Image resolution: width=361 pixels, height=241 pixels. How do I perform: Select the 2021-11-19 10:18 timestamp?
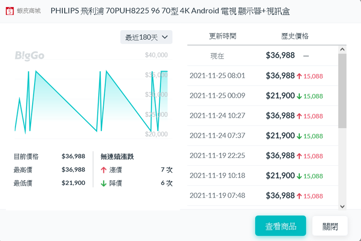pyautogui.click(x=217, y=176)
